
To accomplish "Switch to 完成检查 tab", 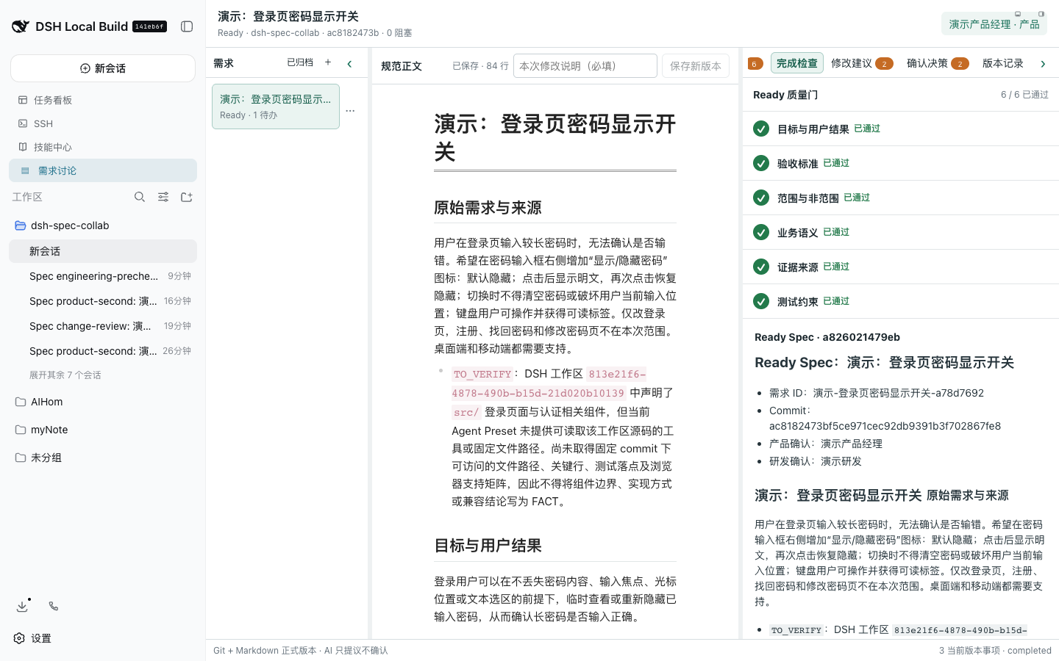I will pyautogui.click(x=797, y=63).
